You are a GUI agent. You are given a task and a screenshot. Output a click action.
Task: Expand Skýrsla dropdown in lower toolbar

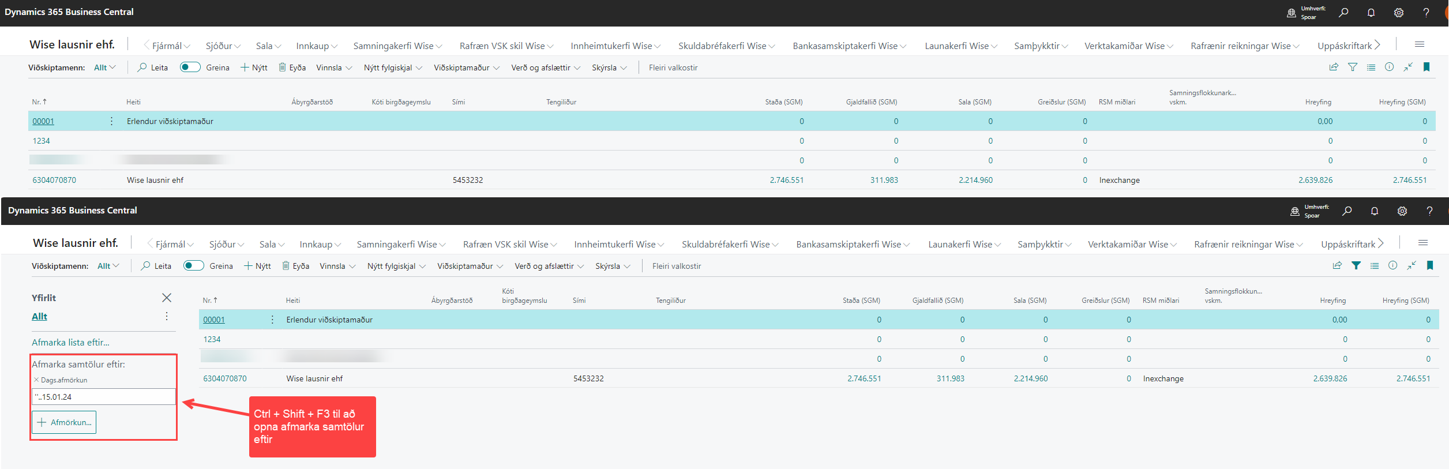point(613,266)
